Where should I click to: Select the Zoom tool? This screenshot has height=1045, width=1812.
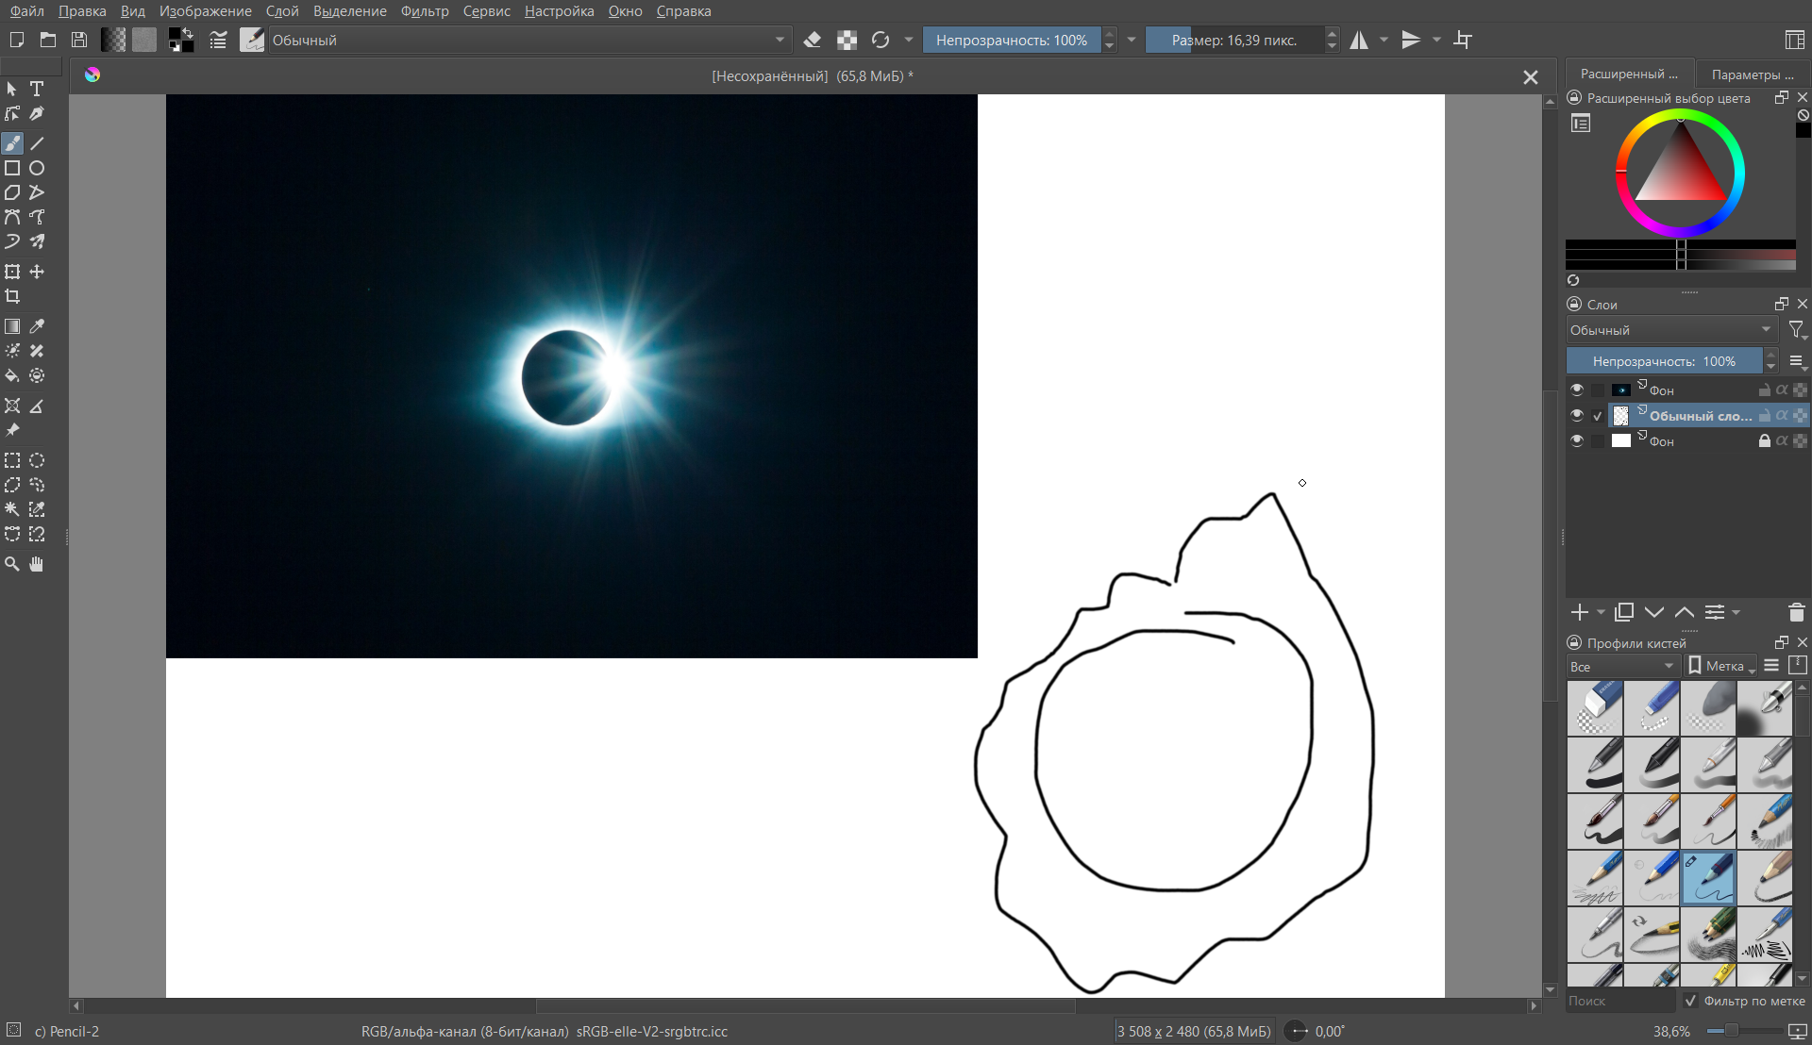point(12,564)
